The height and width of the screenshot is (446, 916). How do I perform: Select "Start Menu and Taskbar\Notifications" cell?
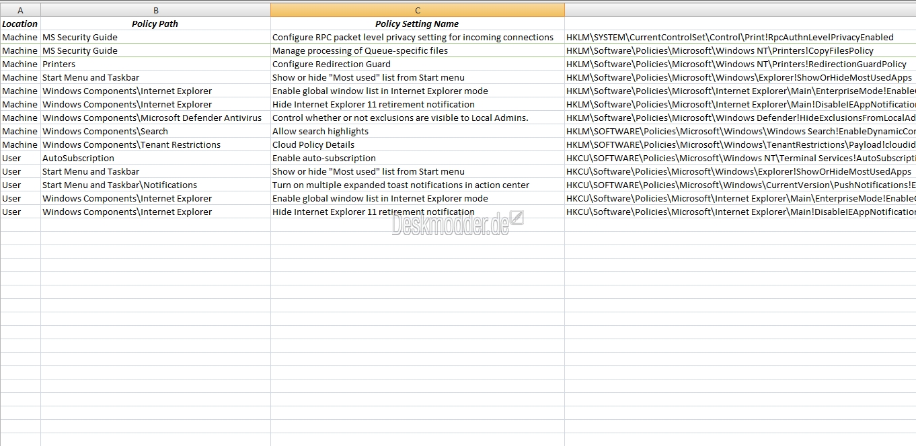155,185
